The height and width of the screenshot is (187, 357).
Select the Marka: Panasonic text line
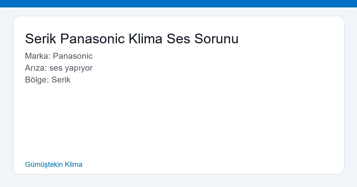click(x=59, y=56)
